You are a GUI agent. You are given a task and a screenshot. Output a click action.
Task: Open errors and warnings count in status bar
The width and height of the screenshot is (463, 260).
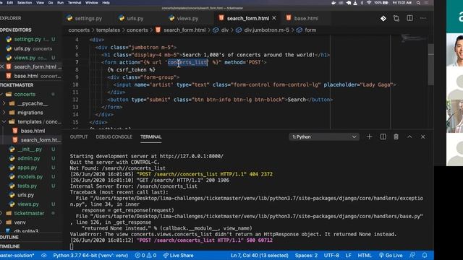(x=145, y=256)
